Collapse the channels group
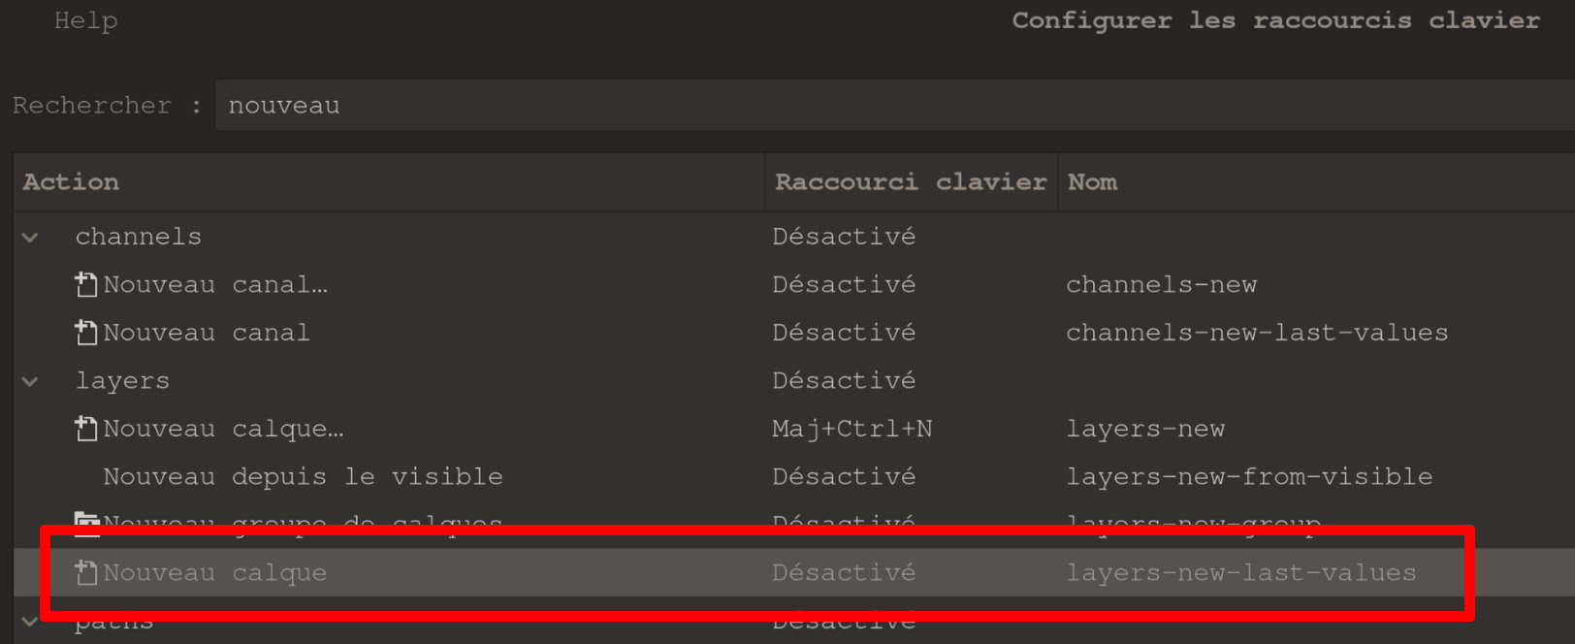The width and height of the screenshot is (1575, 644). point(30,237)
